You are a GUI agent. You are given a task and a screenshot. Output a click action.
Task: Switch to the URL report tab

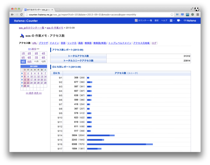click(x=34, y=43)
